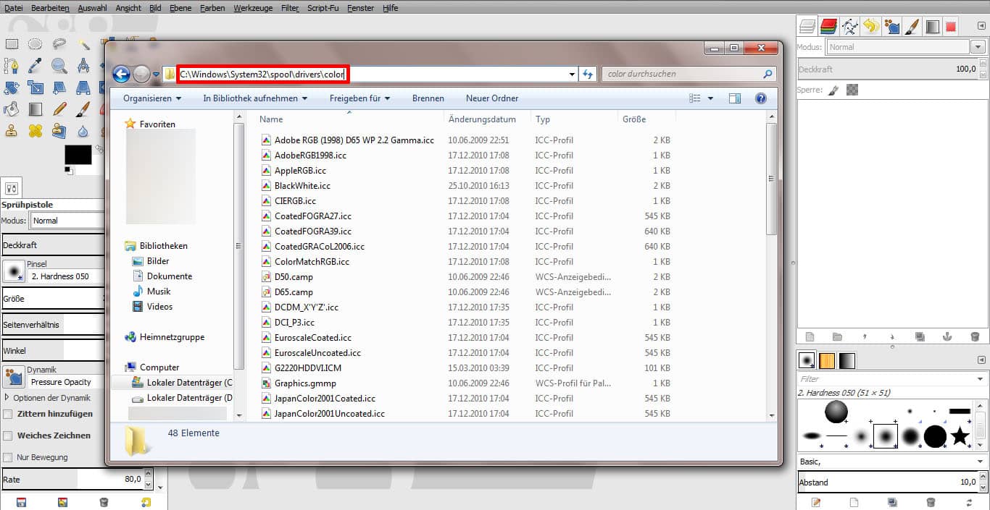Enable Zittern hinzufügen checkbox
This screenshot has height=510, width=990.
[x=8, y=414]
